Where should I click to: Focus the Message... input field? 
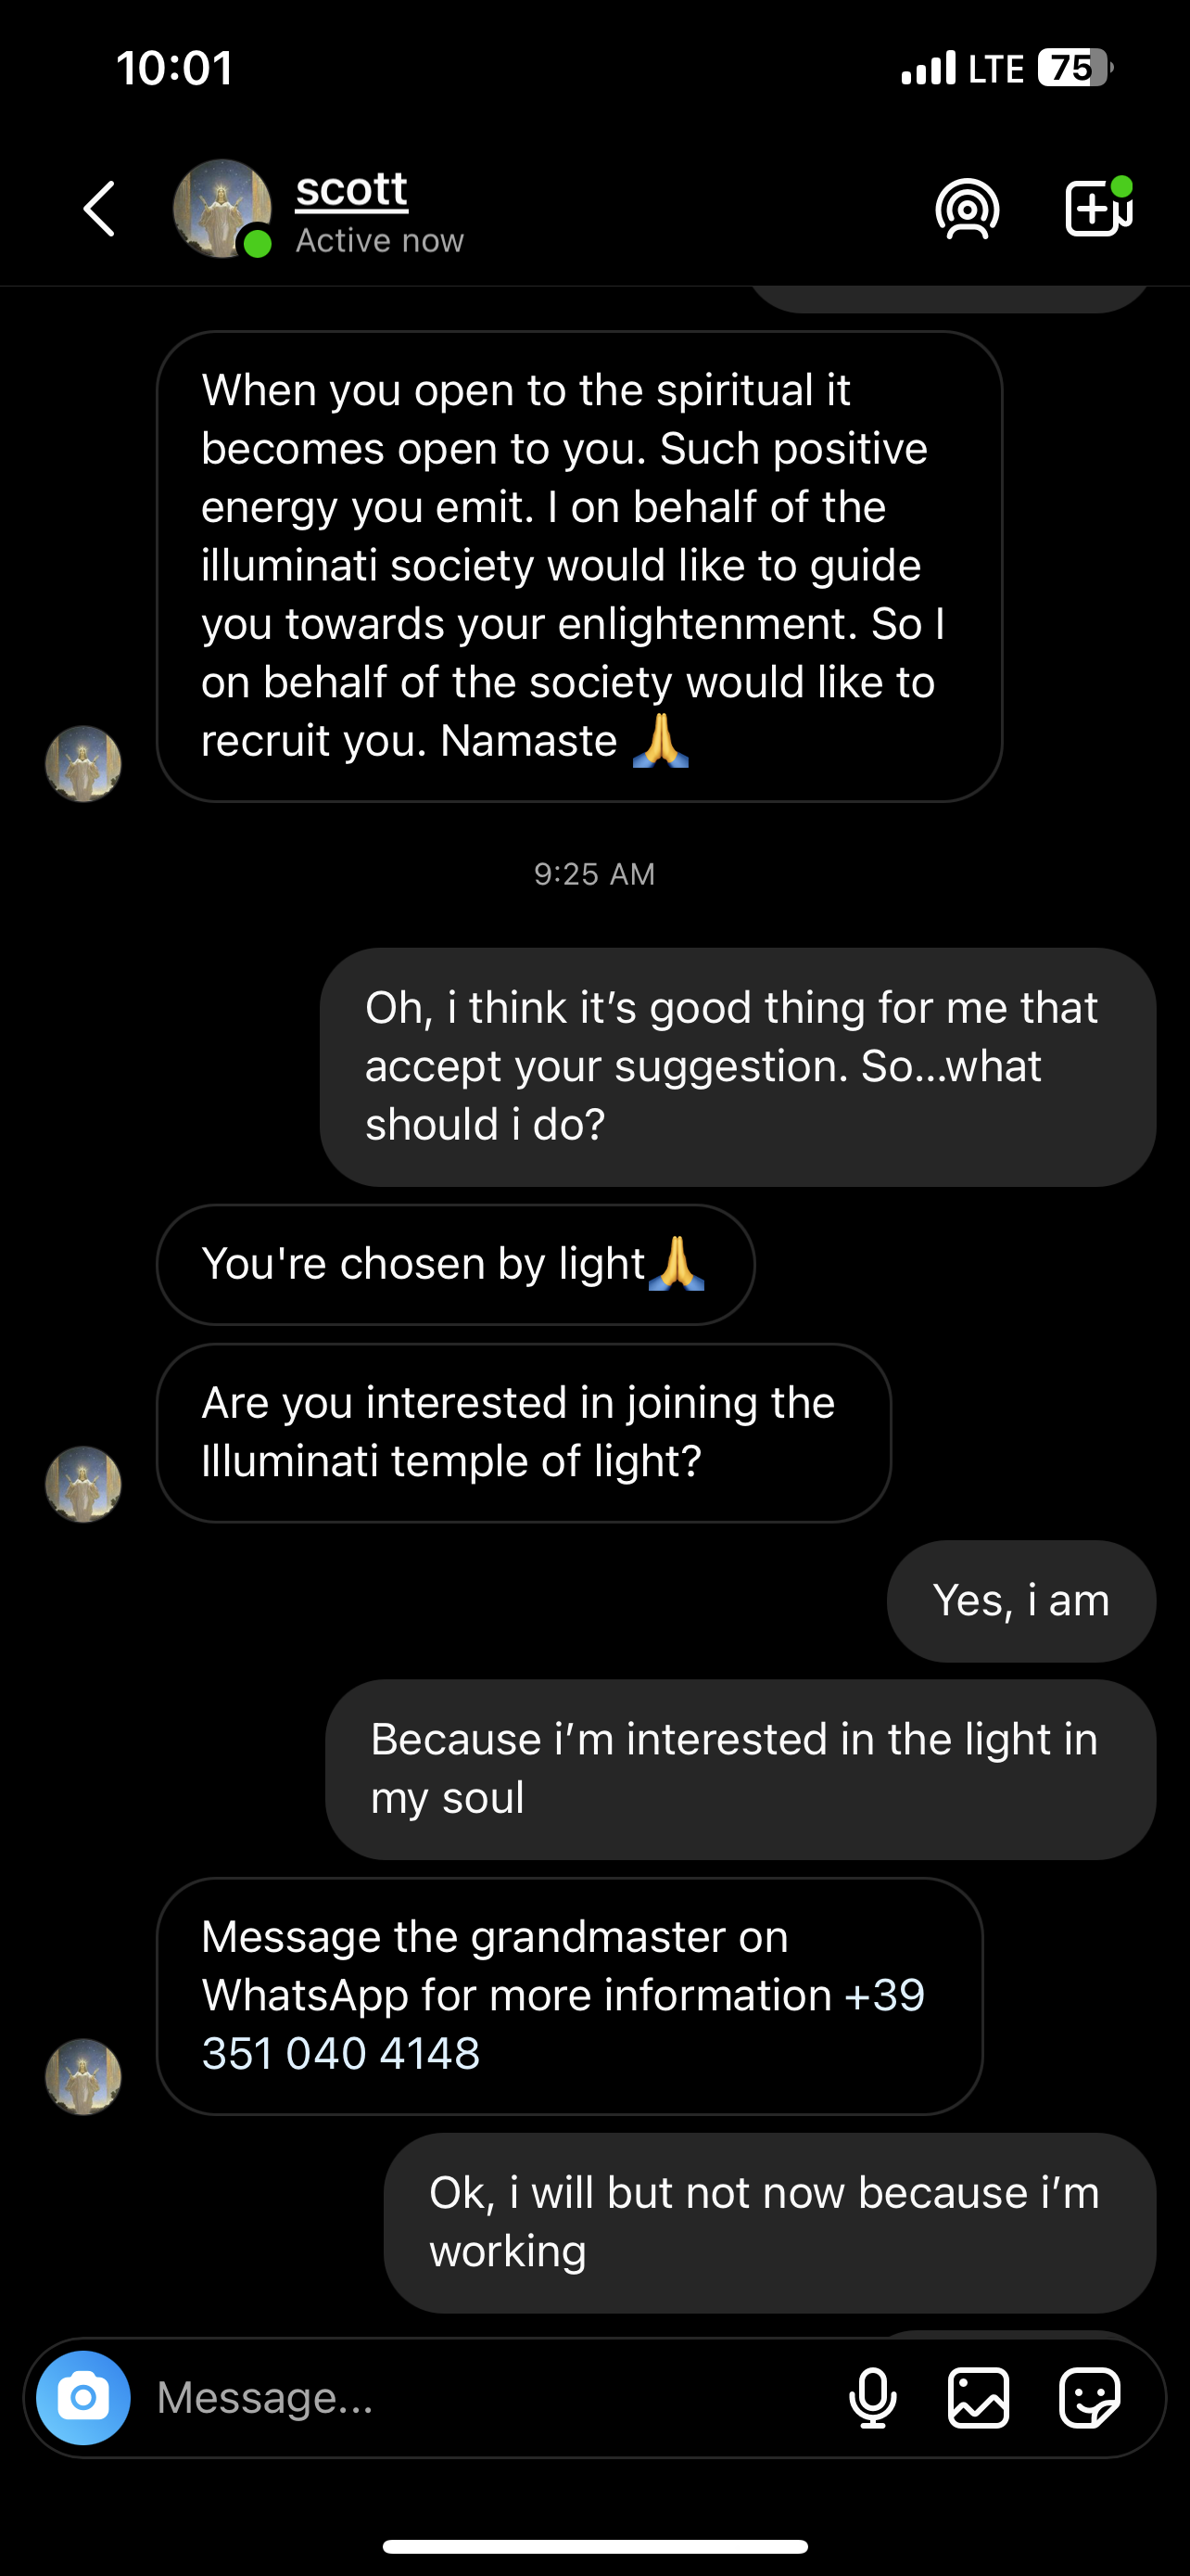489,2397
